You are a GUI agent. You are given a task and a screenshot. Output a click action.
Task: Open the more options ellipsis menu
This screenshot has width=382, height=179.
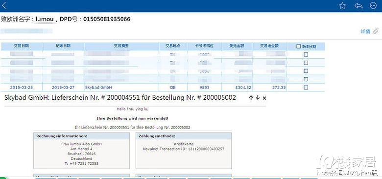click(373, 5)
